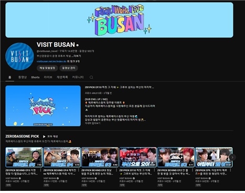
Task: Open three-dot menu for ZB1PICK EP9 video
Action: point(230,170)
